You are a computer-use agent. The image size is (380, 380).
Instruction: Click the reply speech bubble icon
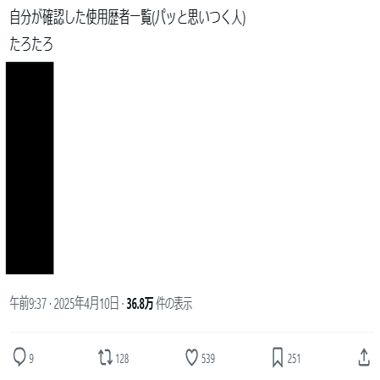[x=19, y=358]
